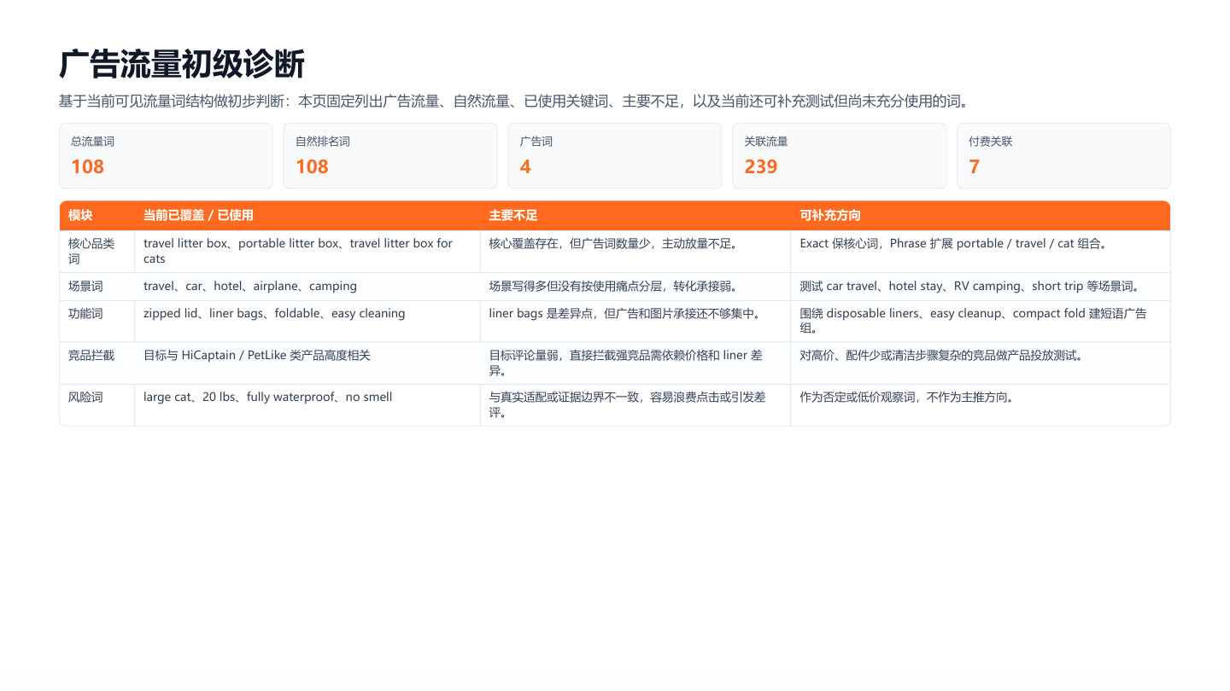Select the 总流量词 stat card

[x=166, y=155]
